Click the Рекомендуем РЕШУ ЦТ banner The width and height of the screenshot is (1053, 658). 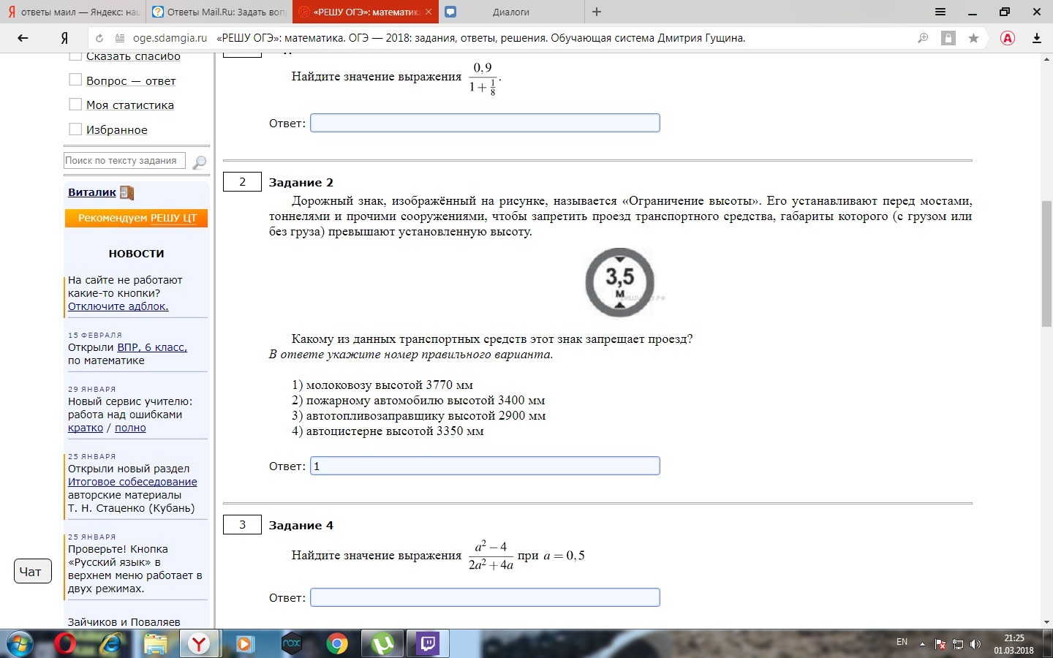[x=136, y=218]
